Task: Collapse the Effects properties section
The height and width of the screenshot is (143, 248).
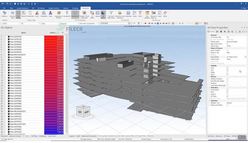Action: pos(209,77)
